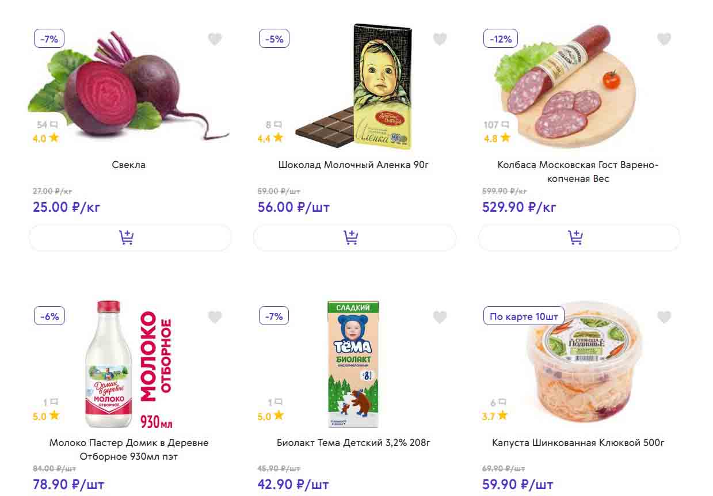Toggle heart on Шоколад Аленка
Viewport: 713px width, 496px height.
point(440,39)
